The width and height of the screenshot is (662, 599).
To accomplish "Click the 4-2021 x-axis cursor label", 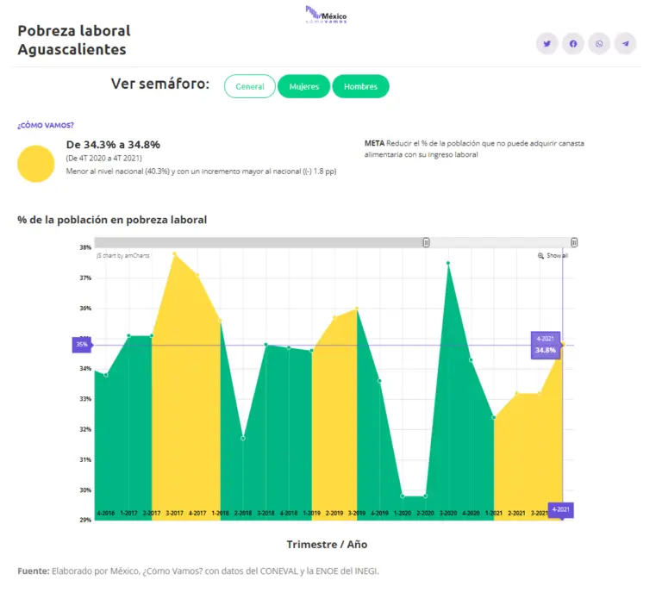I will pos(560,510).
